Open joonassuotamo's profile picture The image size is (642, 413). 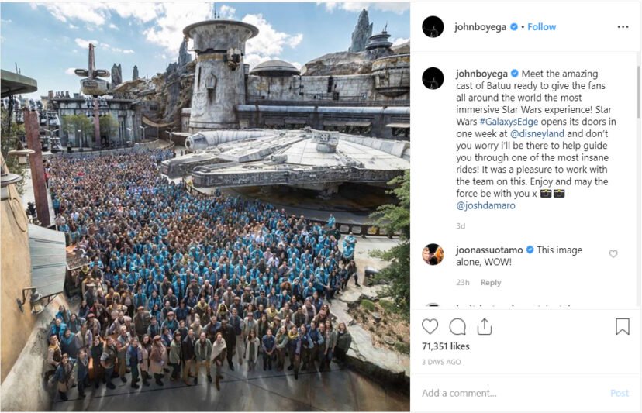pyautogui.click(x=433, y=254)
